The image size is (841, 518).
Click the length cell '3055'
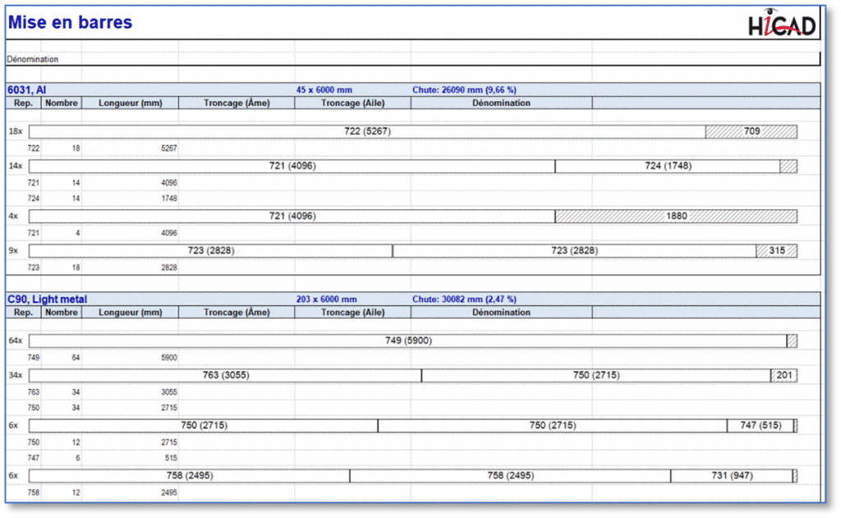[x=169, y=392]
